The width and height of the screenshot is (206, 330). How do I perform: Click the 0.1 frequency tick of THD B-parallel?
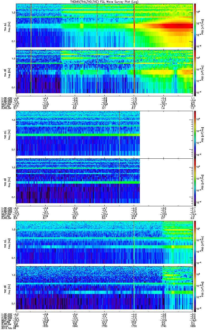click(x=13, y=197)
